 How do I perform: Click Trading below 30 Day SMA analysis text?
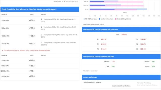coord(58,20)
